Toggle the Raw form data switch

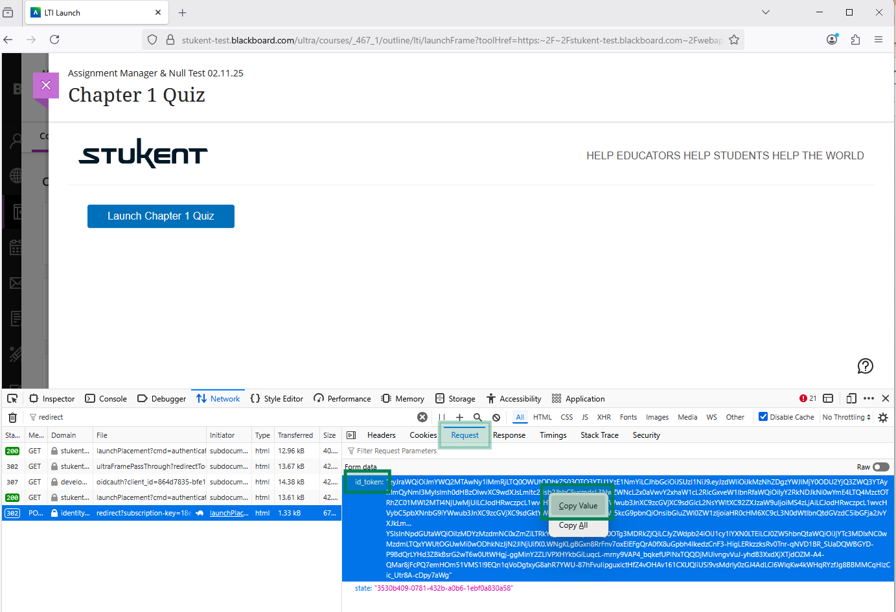pyautogui.click(x=880, y=467)
